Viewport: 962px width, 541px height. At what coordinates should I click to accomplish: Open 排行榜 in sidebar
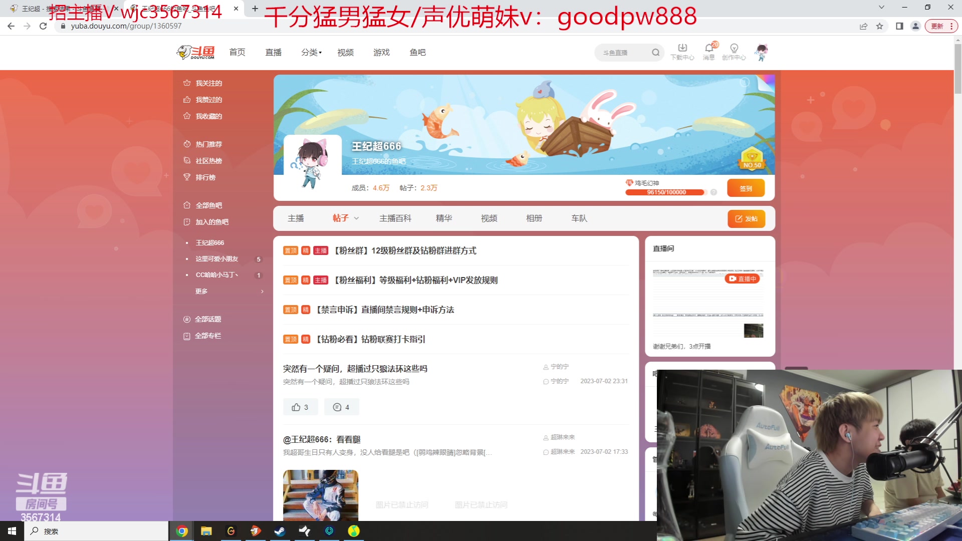pos(205,177)
